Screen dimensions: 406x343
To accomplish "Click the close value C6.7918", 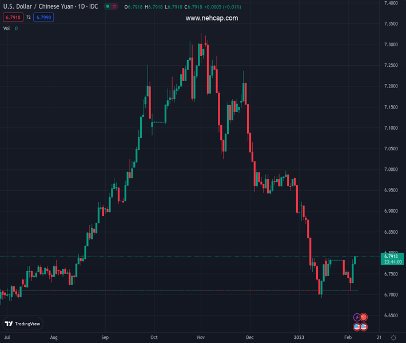I will [x=193, y=7].
